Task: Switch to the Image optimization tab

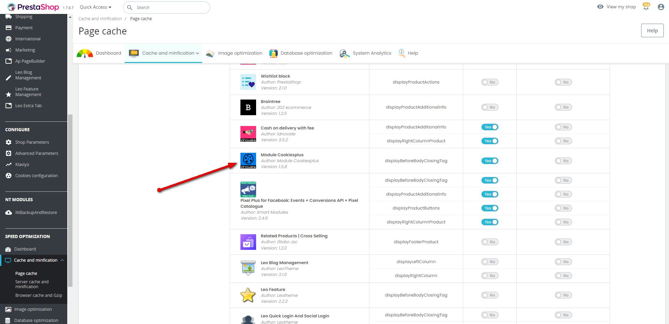Action: 234,53
